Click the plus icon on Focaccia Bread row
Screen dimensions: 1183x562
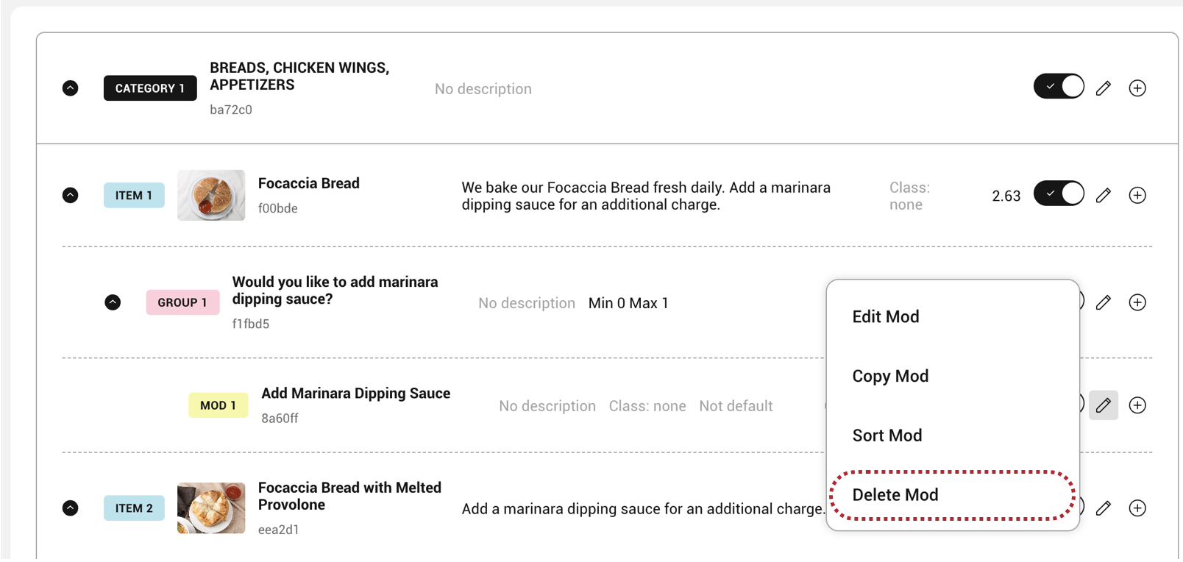pos(1137,195)
